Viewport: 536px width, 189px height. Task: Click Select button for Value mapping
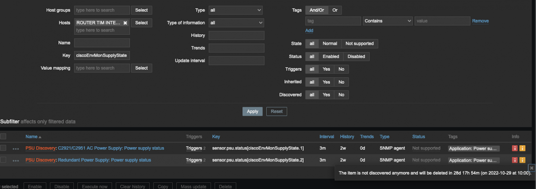(141, 68)
